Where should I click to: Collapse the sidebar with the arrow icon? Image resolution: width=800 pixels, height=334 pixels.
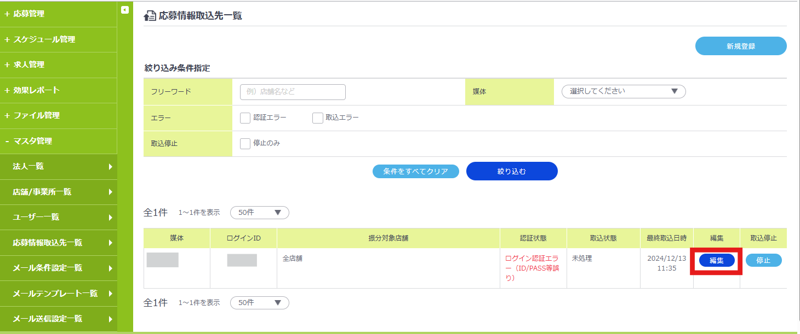coord(125,10)
